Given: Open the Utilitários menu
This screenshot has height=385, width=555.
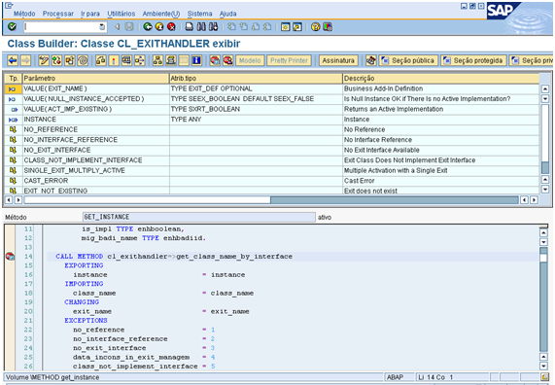Looking at the screenshot, I should coord(121,14).
